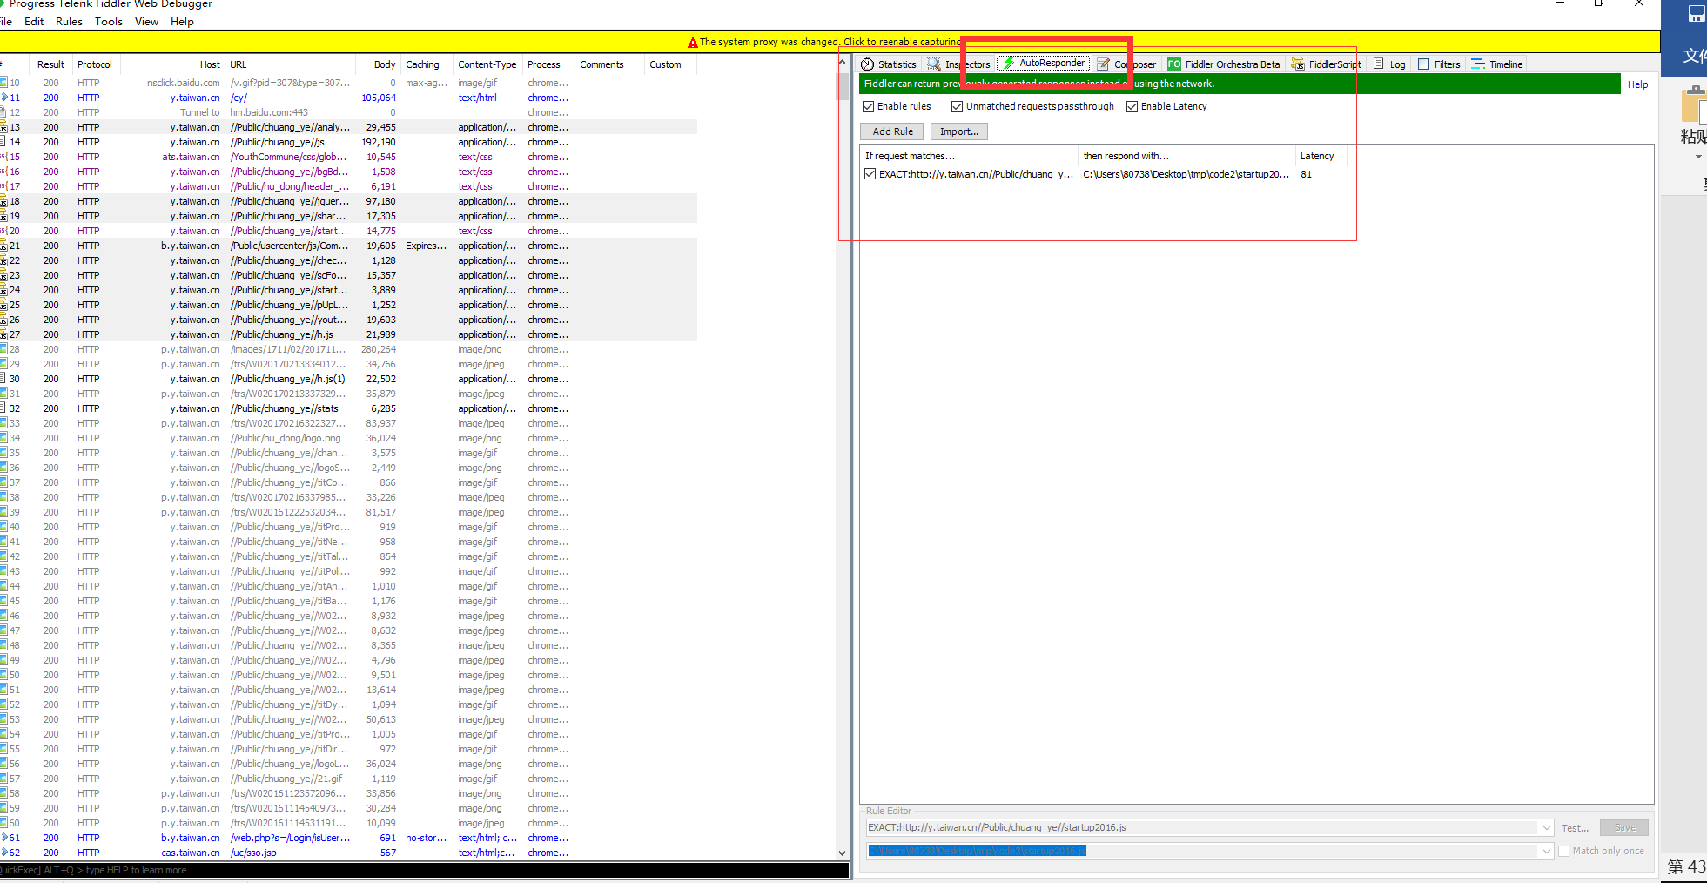This screenshot has height=883, width=1707.
Task: Open the AutoResponder Help link
Action: [1637, 84]
